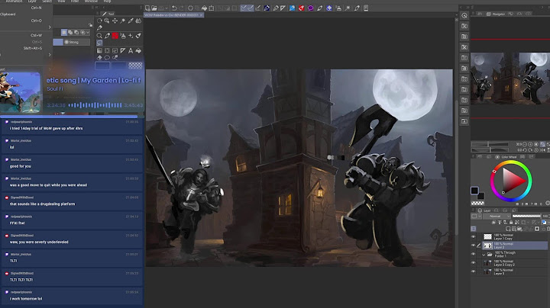Select the Auto select magic wand tool
The image size is (550, 308).
[123, 21]
